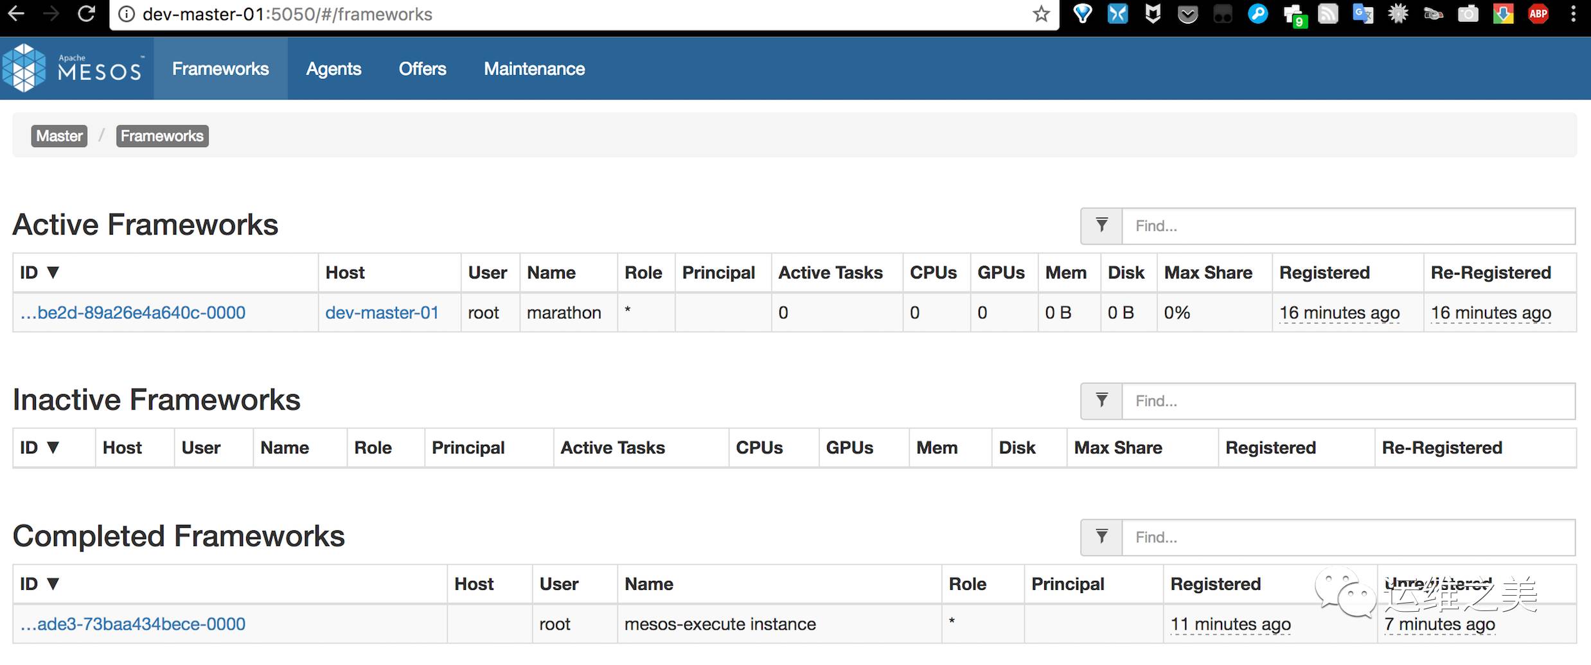The image size is (1591, 665).
Task: Click the camera screenshot extension icon
Action: click(x=1468, y=13)
